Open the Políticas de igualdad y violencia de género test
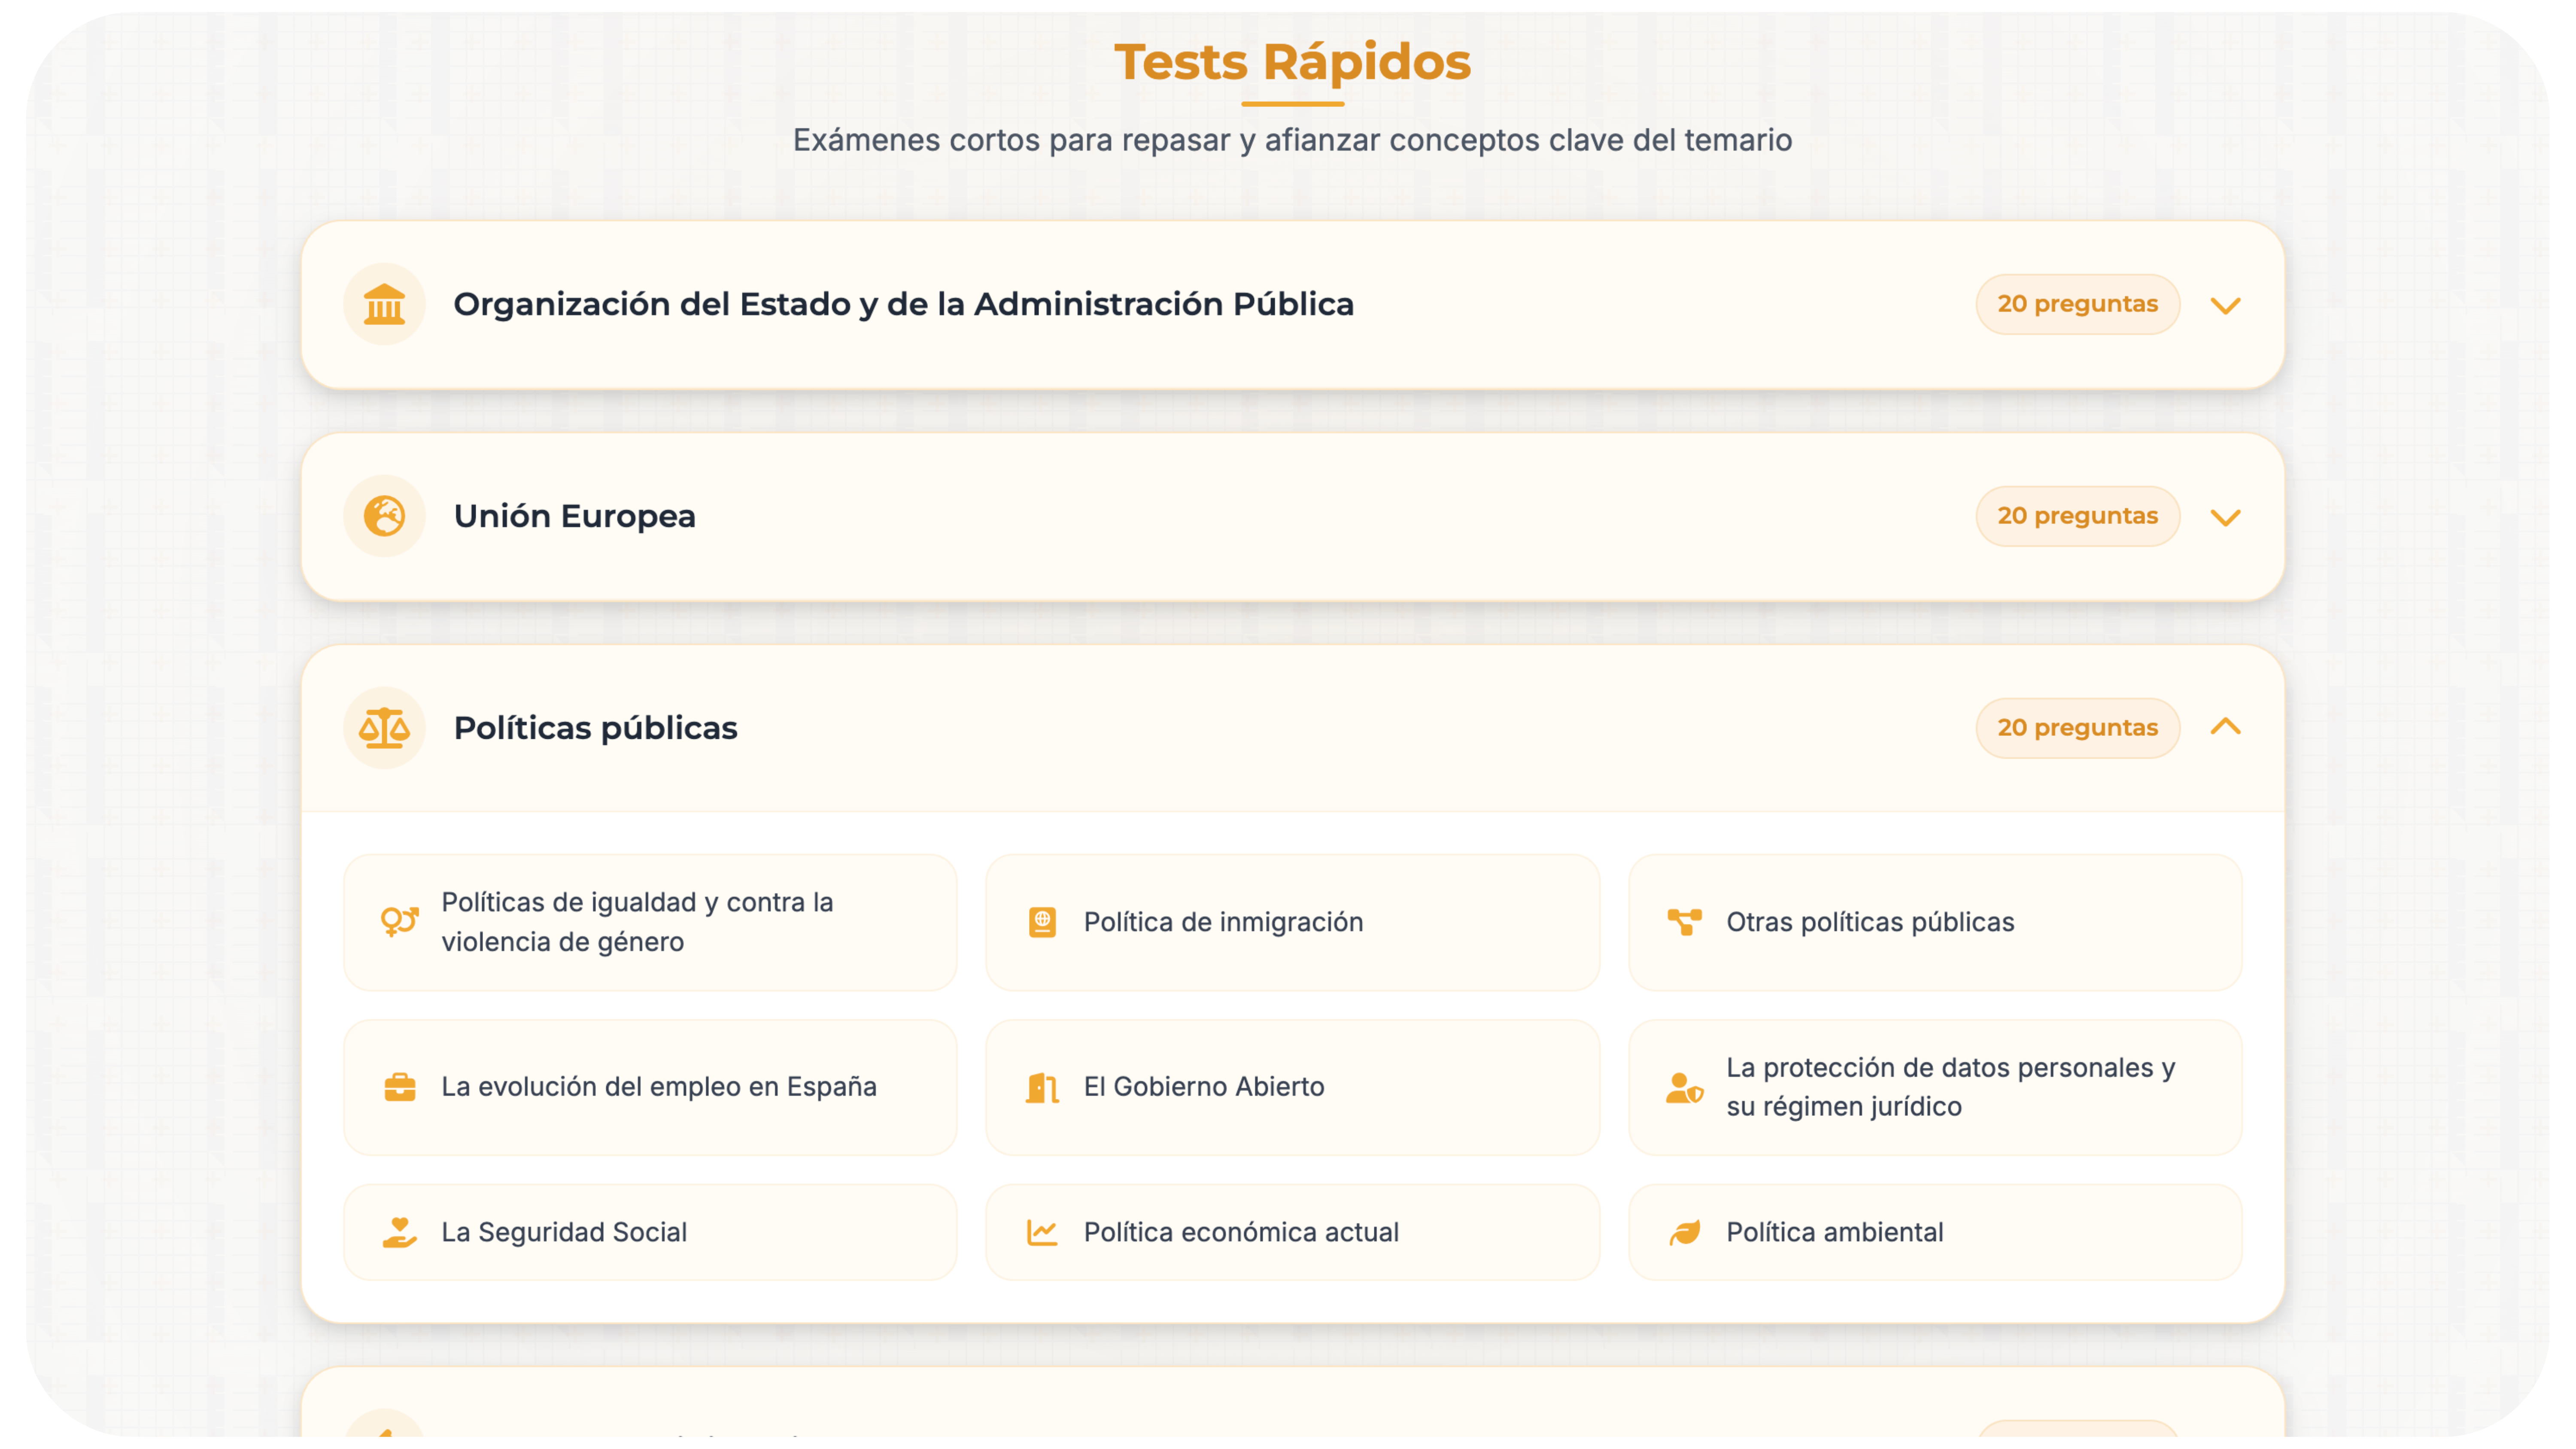The width and height of the screenshot is (2576, 1449). tap(650, 922)
